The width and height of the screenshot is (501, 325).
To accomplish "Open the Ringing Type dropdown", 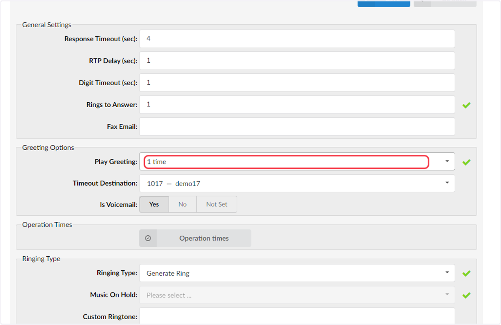I will coord(297,273).
